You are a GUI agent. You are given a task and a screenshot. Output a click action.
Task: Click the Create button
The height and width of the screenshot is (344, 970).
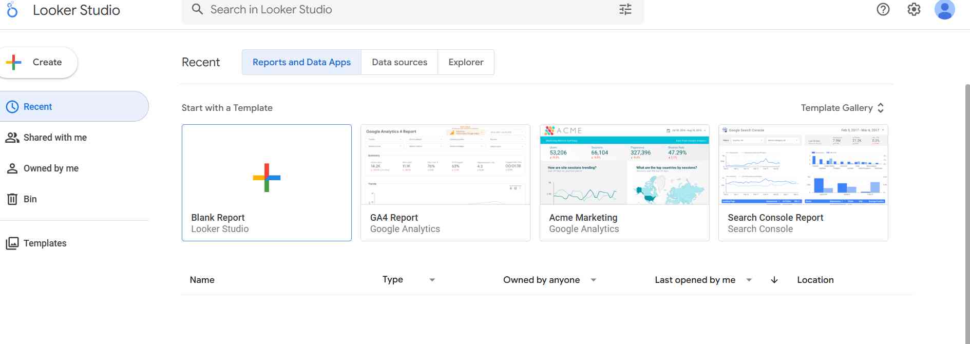pos(39,62)
